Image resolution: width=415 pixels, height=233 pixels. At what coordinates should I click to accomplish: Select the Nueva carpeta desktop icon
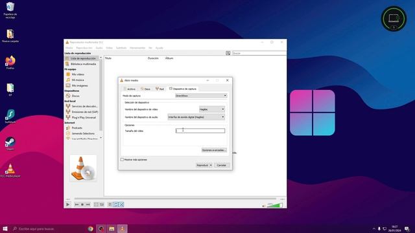coord(10,36)
